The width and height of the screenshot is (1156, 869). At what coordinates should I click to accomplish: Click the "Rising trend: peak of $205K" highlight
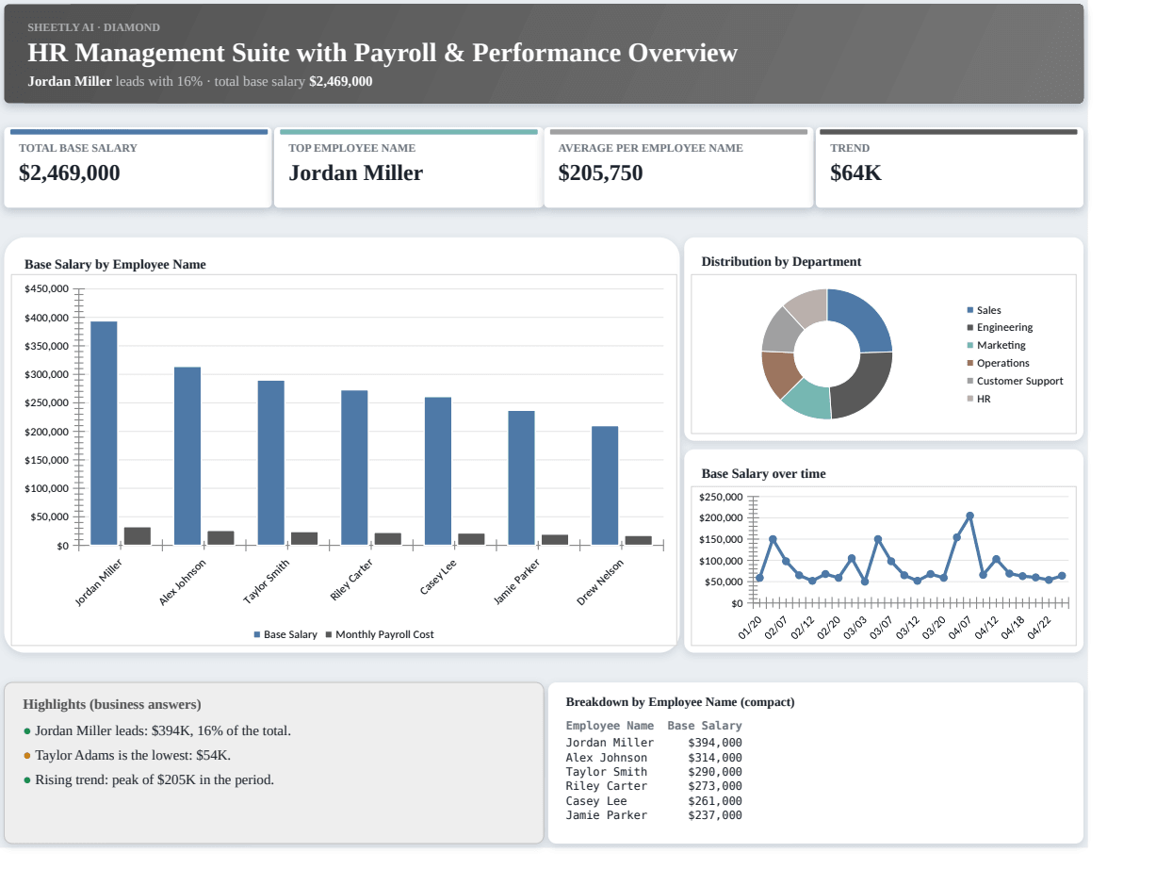(149, 779)
